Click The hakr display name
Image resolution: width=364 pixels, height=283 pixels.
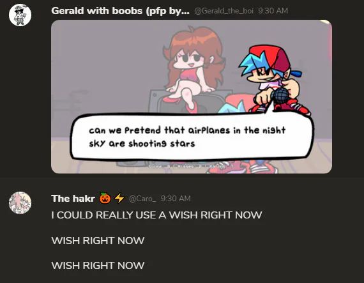tap(73, 199)
